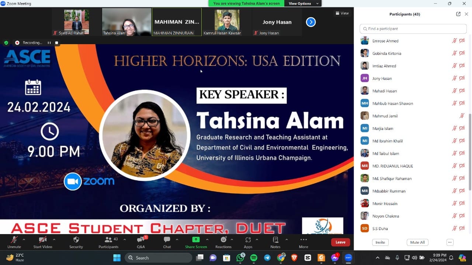Open the Notes icon

coord(275,240)
